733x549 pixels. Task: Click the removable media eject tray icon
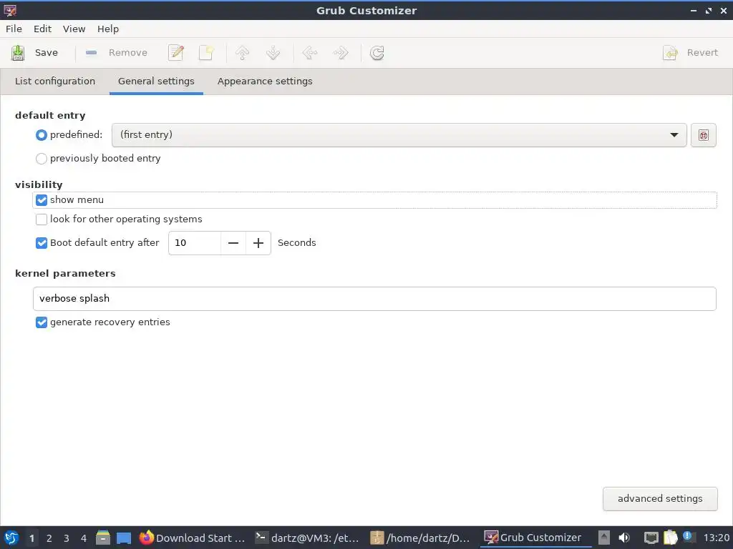pyautogui.click(x=604, y=538)
